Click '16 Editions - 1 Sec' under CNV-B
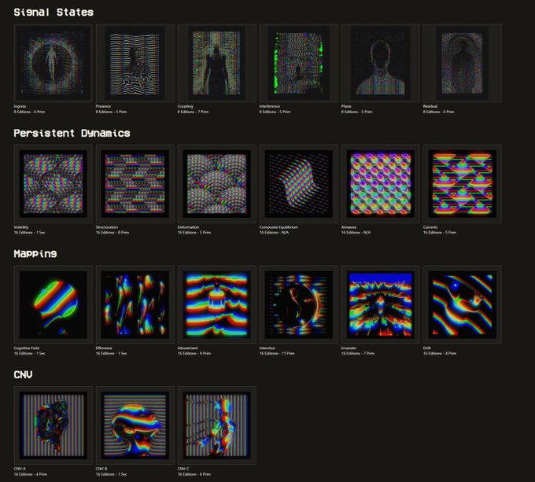The width and height of the screenshot is (535, 482). pos(111,474)
